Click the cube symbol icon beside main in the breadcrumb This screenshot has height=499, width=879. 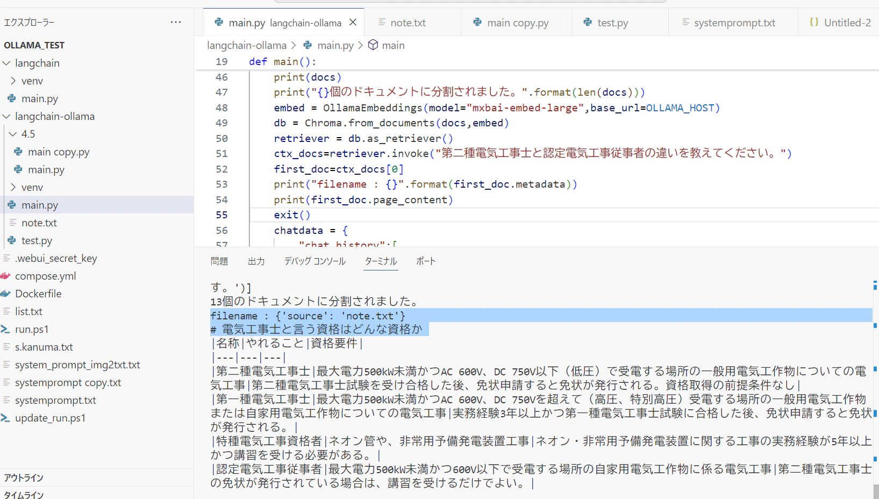point(373,45)
